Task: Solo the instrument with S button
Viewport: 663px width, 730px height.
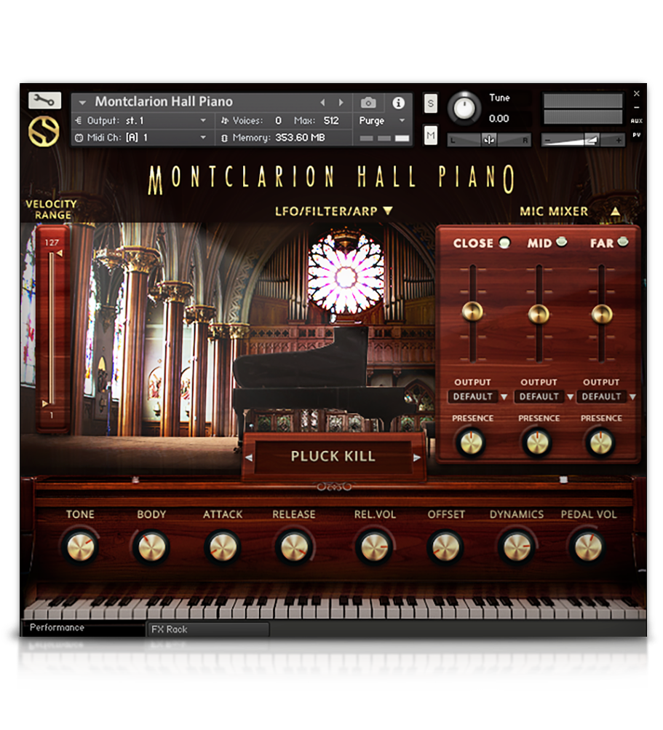Action: pos(431,103)
